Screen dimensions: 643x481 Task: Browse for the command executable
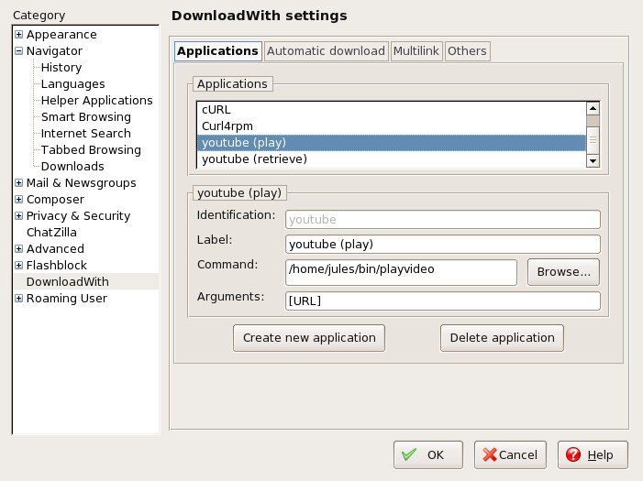(x=563, y=272)
